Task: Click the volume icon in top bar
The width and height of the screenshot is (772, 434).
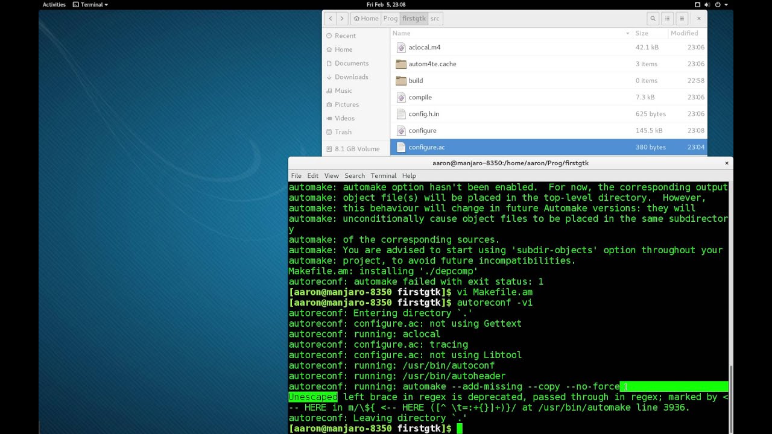Action: [x=707, y=4]
